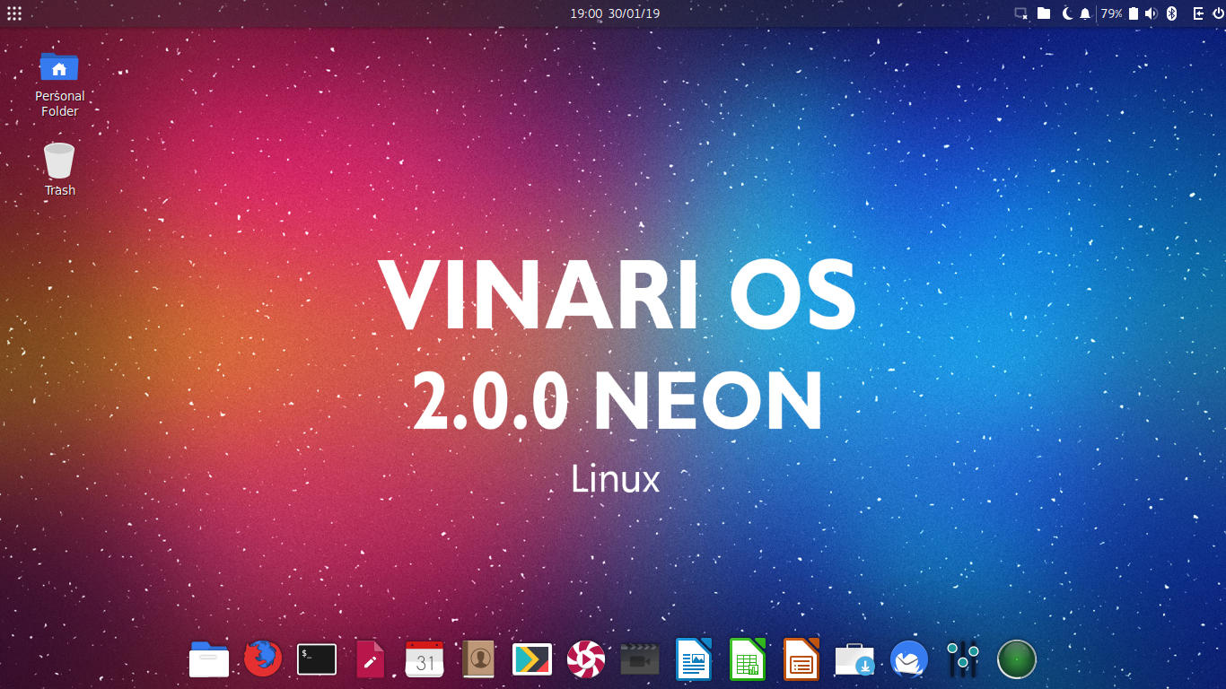1226x689 pixels.
Task: Open the red-white circular play app
Action: point(586,658)
